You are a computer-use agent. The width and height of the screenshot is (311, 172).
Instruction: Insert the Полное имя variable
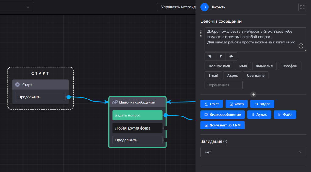click(219, 66)
